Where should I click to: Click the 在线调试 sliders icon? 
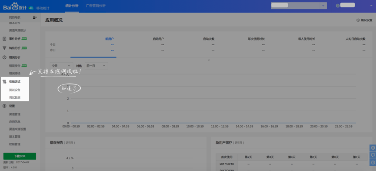(x=4, y=82)
